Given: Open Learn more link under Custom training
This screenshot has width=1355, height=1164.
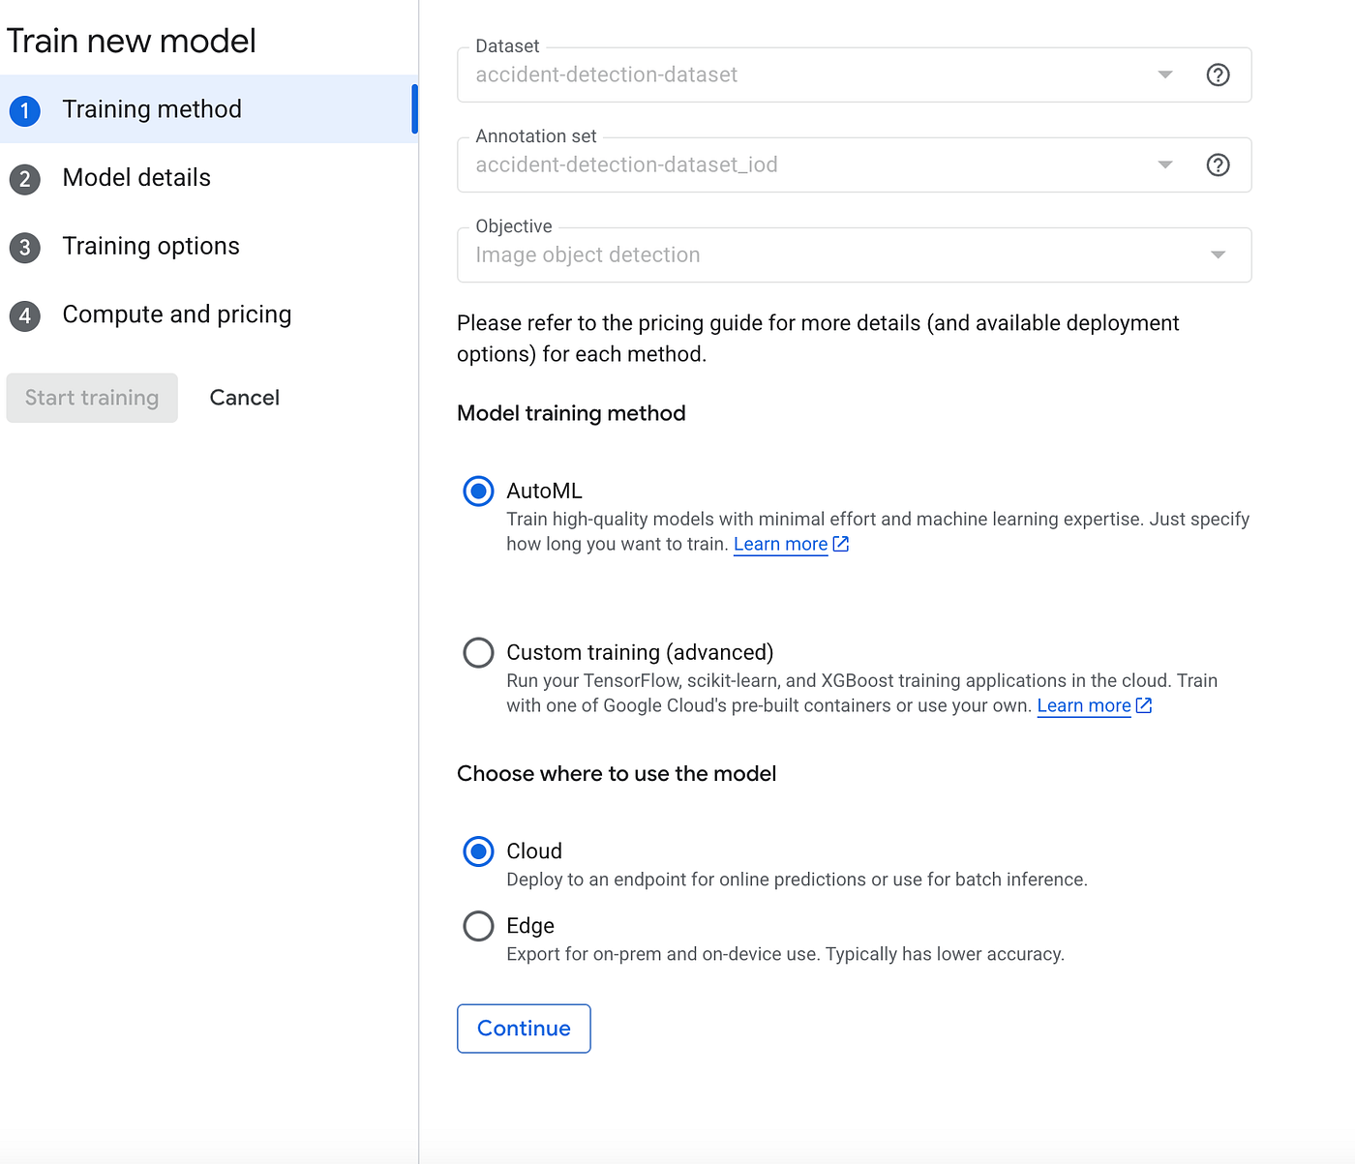Looking at the screenshot, I should pos(1084,705).
